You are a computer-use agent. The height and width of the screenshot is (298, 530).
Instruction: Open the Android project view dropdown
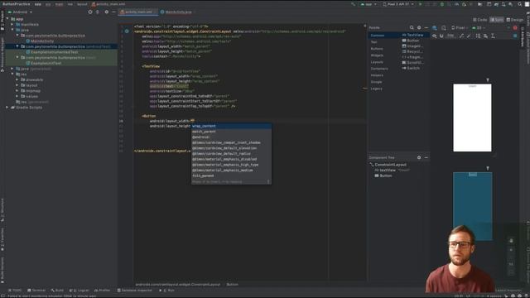20,12
